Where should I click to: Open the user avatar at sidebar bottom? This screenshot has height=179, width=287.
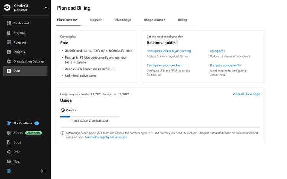pyautogui.click(x=9, y=171)
